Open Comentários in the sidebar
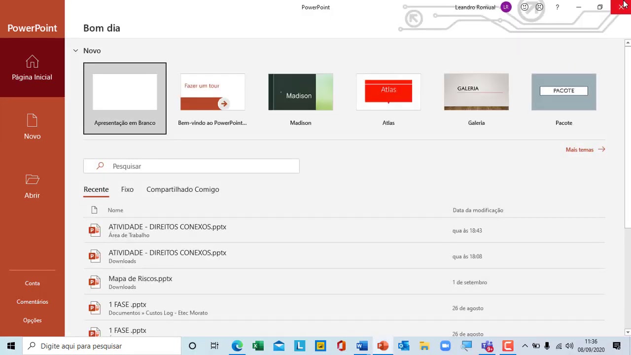The width and height of the screenshot is (631, 355). [33, 302]
